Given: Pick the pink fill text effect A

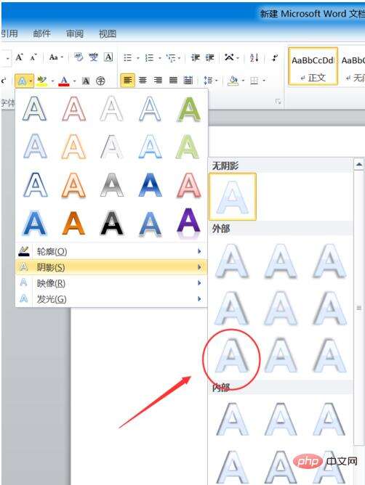Looking at the screenshot, I should [188, 184].
